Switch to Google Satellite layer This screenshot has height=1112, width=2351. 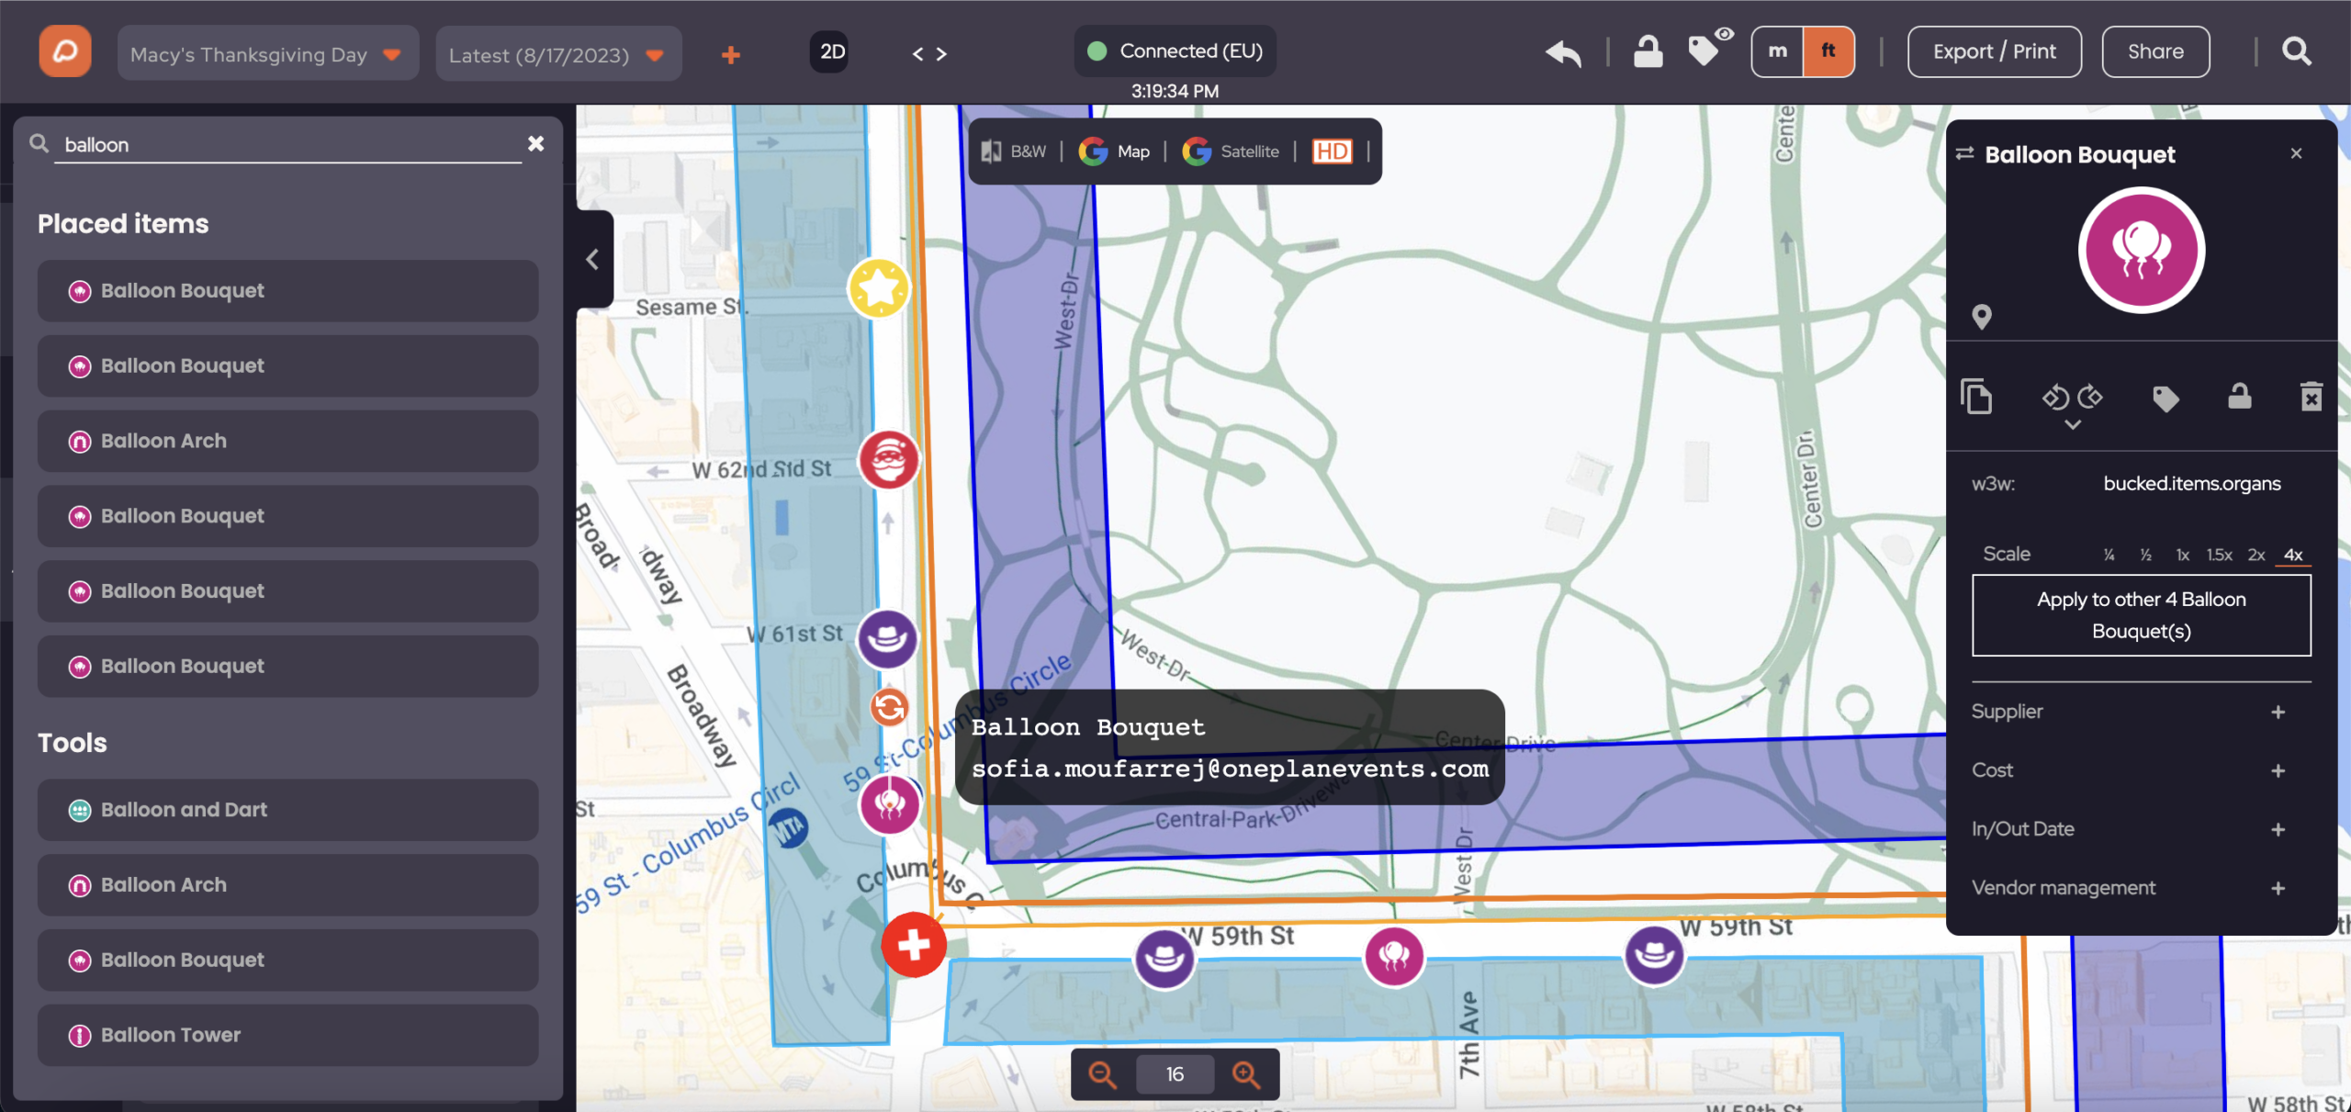click(x=1232, y=152)
